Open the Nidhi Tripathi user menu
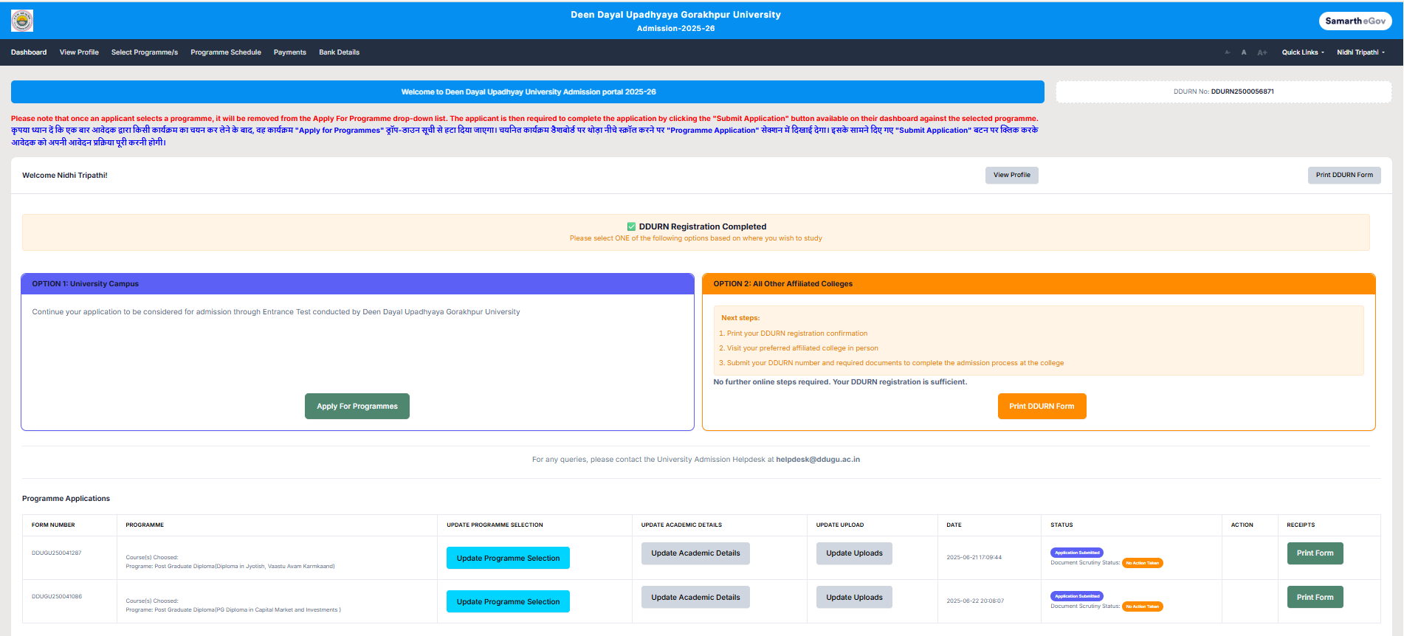1404x636 pixels. click(x=1360, y=52)
